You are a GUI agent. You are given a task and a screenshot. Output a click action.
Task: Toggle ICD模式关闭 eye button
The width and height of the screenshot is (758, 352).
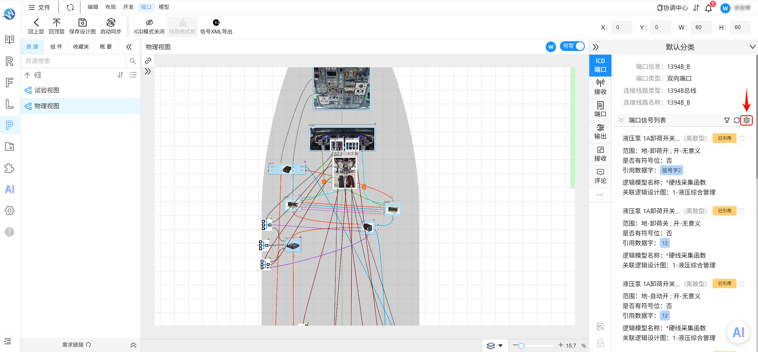[149, 26]
